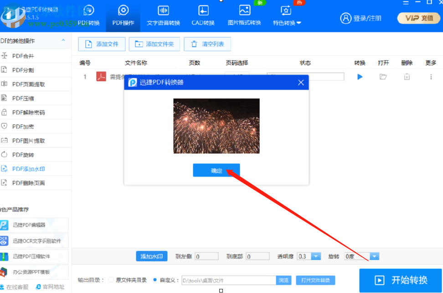Viewport: 443px width, 293px height.
Task: Confirm the dialog with 确定 button
Action: (x=216, y=170)
